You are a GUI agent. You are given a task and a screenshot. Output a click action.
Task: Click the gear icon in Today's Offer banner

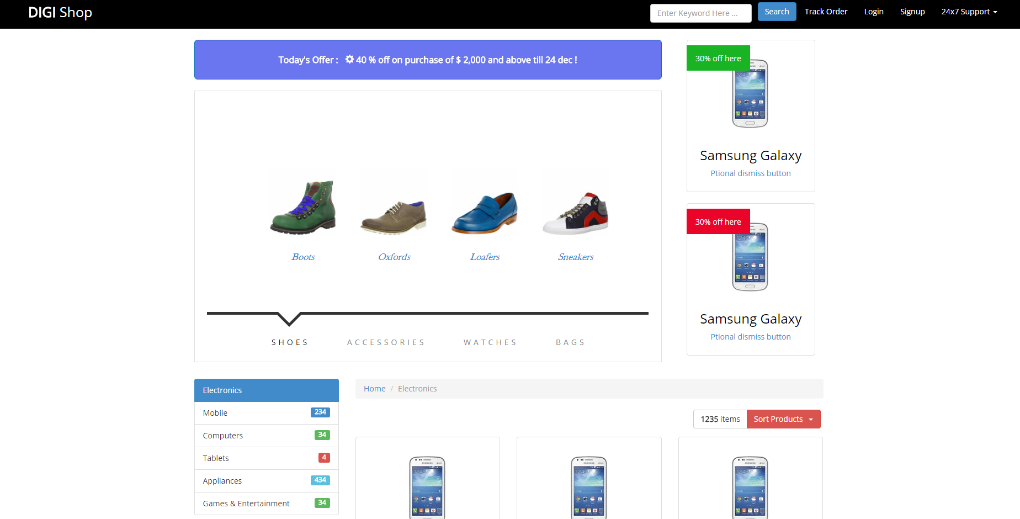click(x=349, y=59)
